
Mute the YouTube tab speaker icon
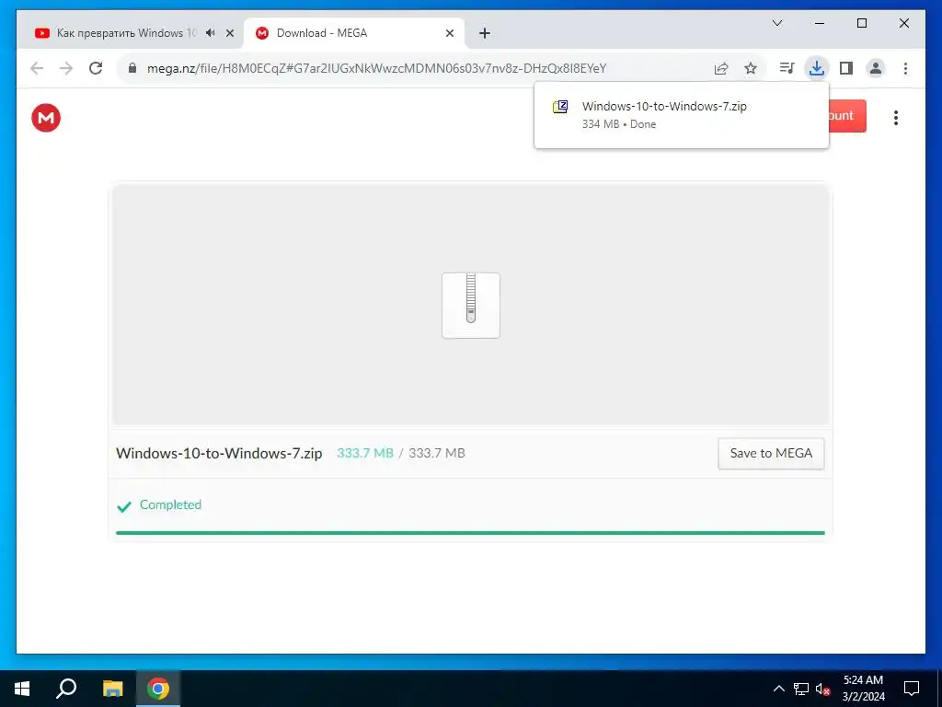(x=210, y=33)
